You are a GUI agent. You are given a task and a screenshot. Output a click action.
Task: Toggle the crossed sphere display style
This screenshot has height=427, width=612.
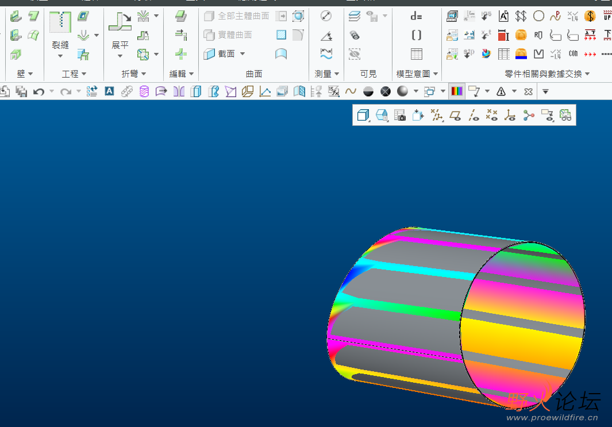tap(385, 92)
